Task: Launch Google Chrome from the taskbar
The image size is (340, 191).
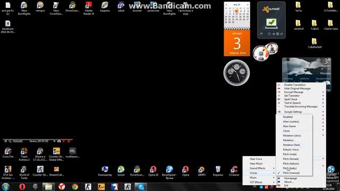Action: coord(75,187)
